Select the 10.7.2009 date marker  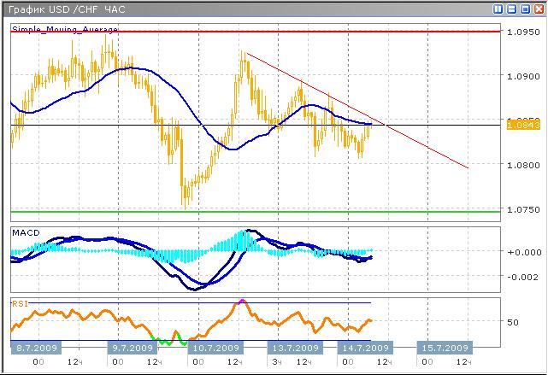[x=215, y=349]
